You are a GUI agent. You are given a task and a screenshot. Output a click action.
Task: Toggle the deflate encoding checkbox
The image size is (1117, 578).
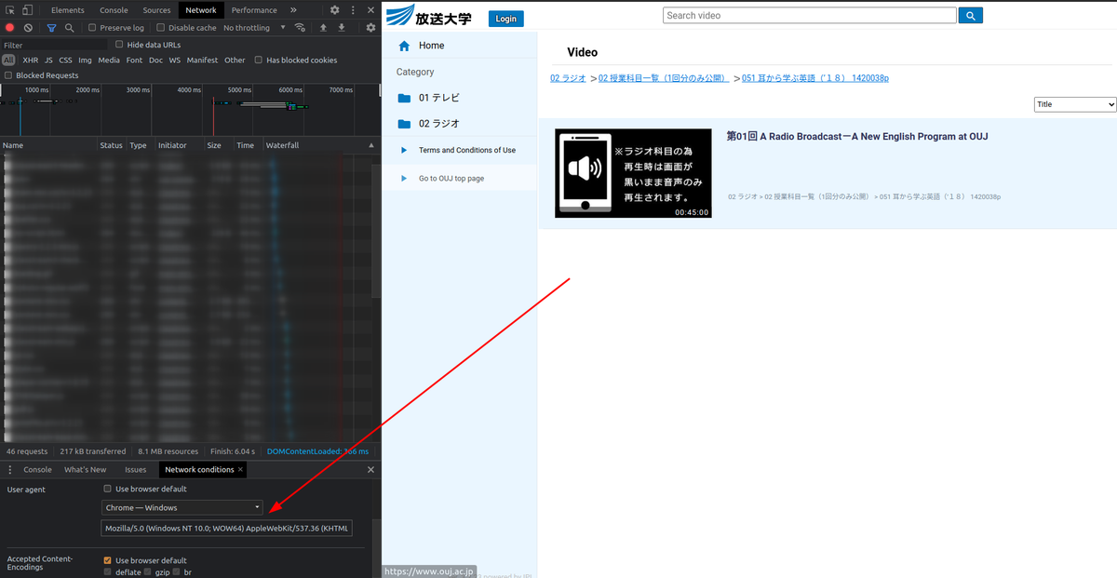(108, 571)
